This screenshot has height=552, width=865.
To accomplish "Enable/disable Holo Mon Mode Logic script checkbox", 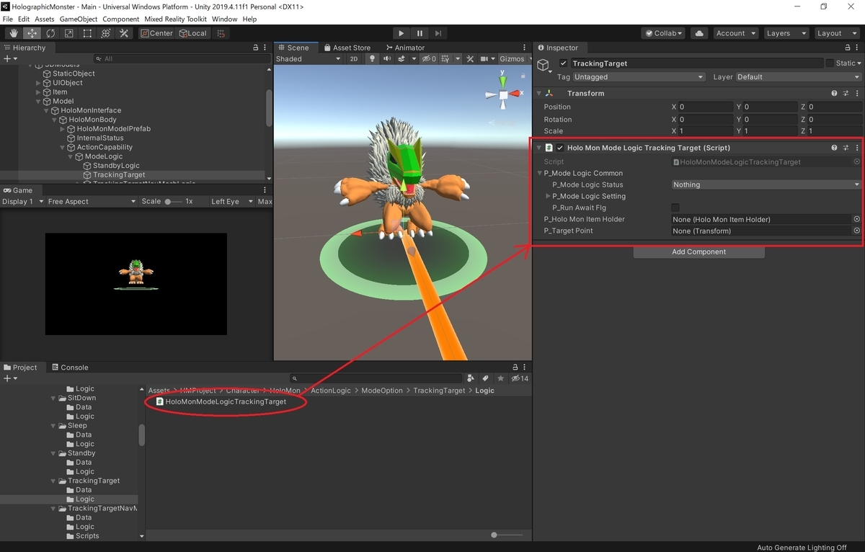I will (560, 148).
